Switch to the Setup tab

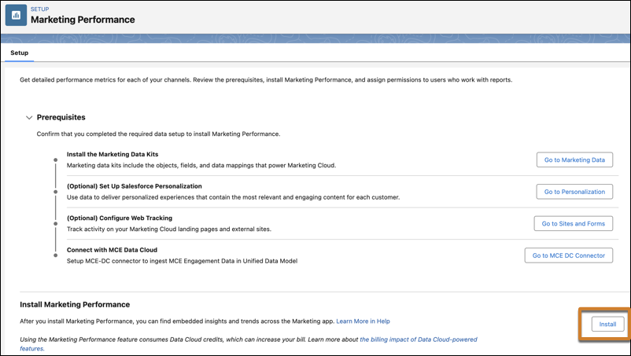[20, 53]
